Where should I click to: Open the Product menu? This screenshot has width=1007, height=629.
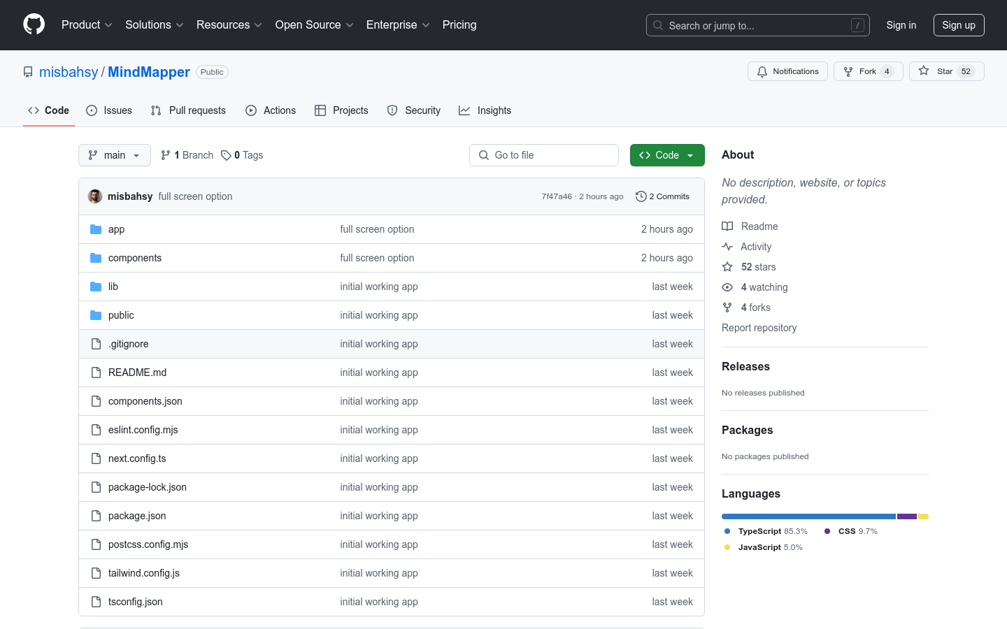(85, 24)
